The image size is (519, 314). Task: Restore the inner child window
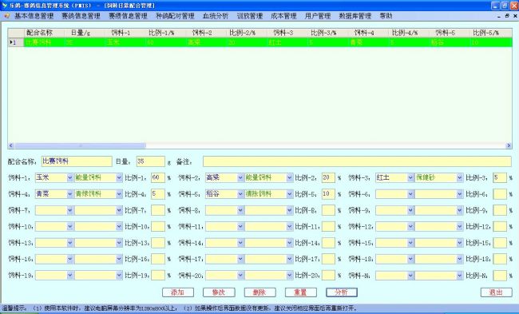pyautogui.click(x=507, y=15)
